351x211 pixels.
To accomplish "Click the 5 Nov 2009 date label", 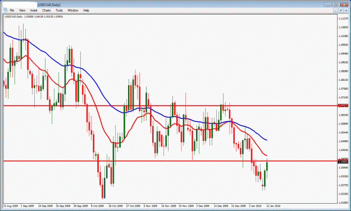I will click(x=150, y=206).
